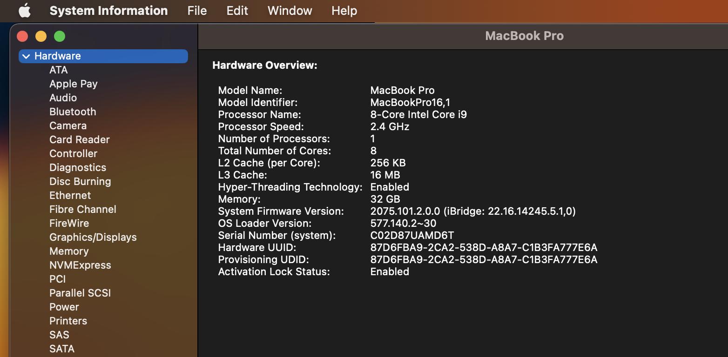Click the Model Name value MacBook Pro
The width and height of the screenshot is (728, 357).
pos(403,90)
